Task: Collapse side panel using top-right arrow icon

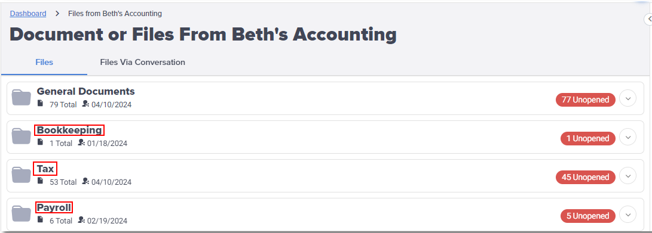Action: coord(648,19)
